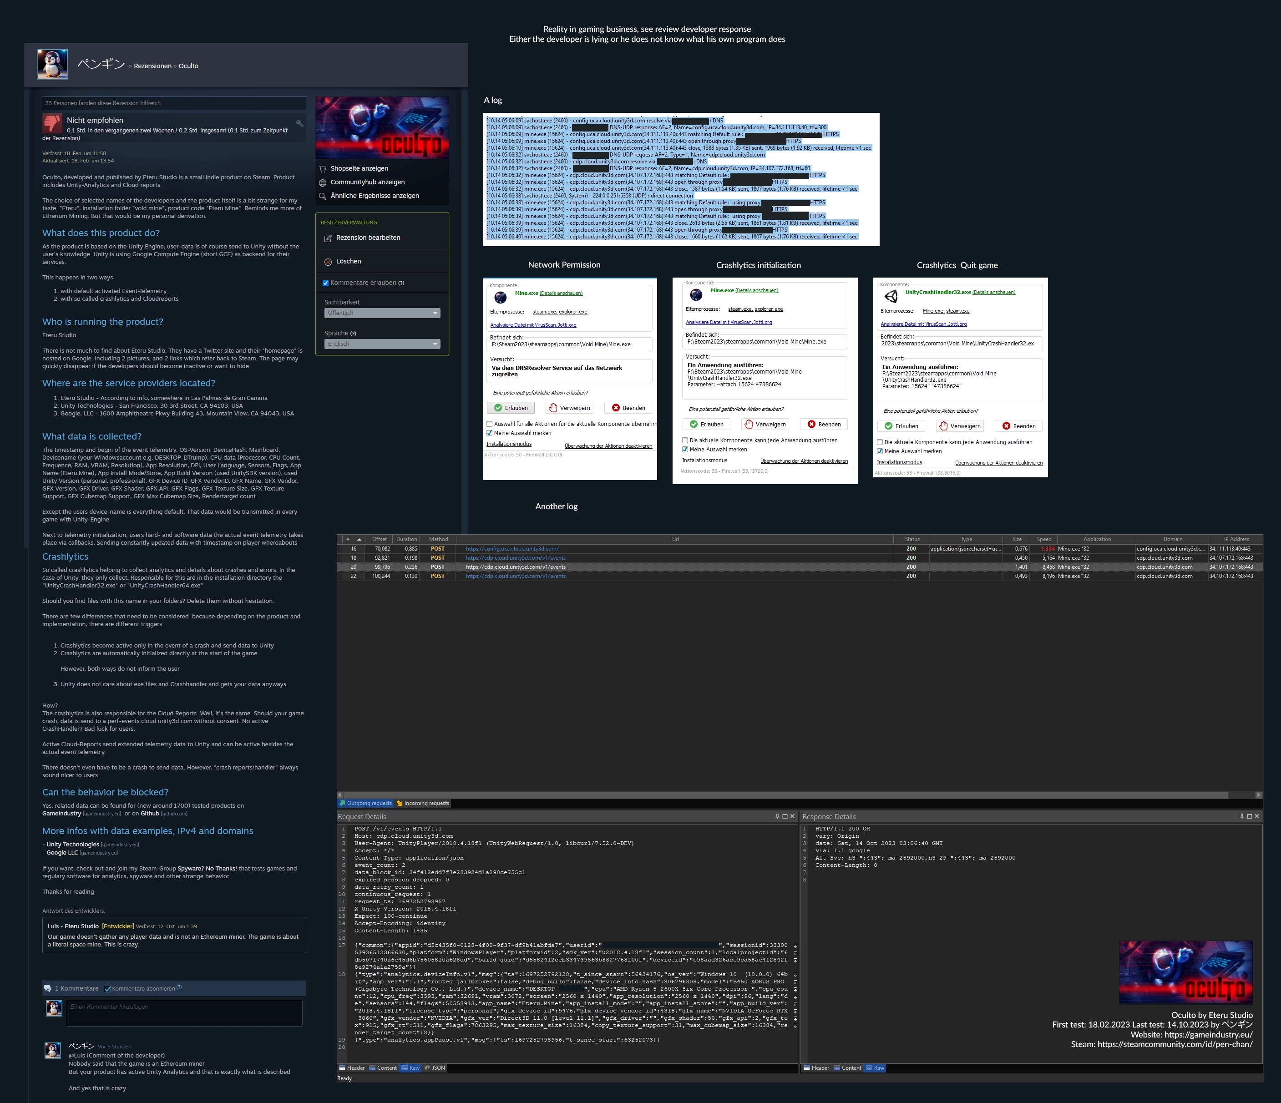Toggle 'Meine Auswahl merken' in Crashlytics initialization
The height and width of the screenshot is (1103, 1281).
tap(685, 450)
